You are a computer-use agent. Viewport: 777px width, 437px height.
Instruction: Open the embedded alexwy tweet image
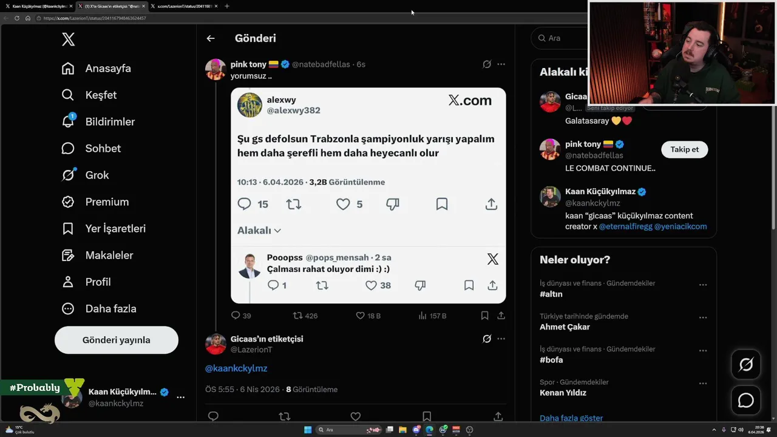pos(368,195)
